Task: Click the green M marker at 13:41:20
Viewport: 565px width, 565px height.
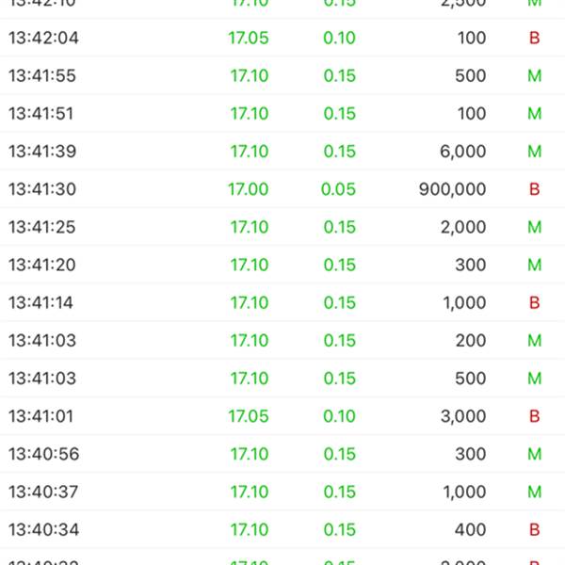Action: tap(534, 266)
